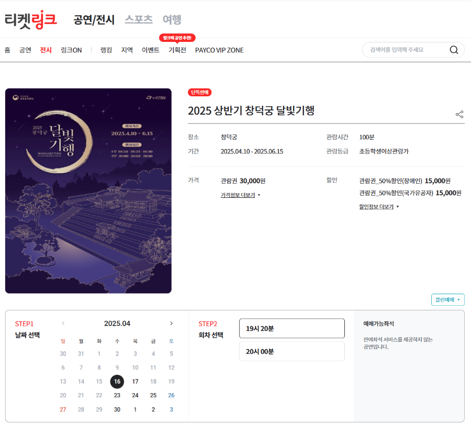Click the 단독판매 badge above the title
Image resolution: width=471 pixels, height=424 pixels.
199,93
